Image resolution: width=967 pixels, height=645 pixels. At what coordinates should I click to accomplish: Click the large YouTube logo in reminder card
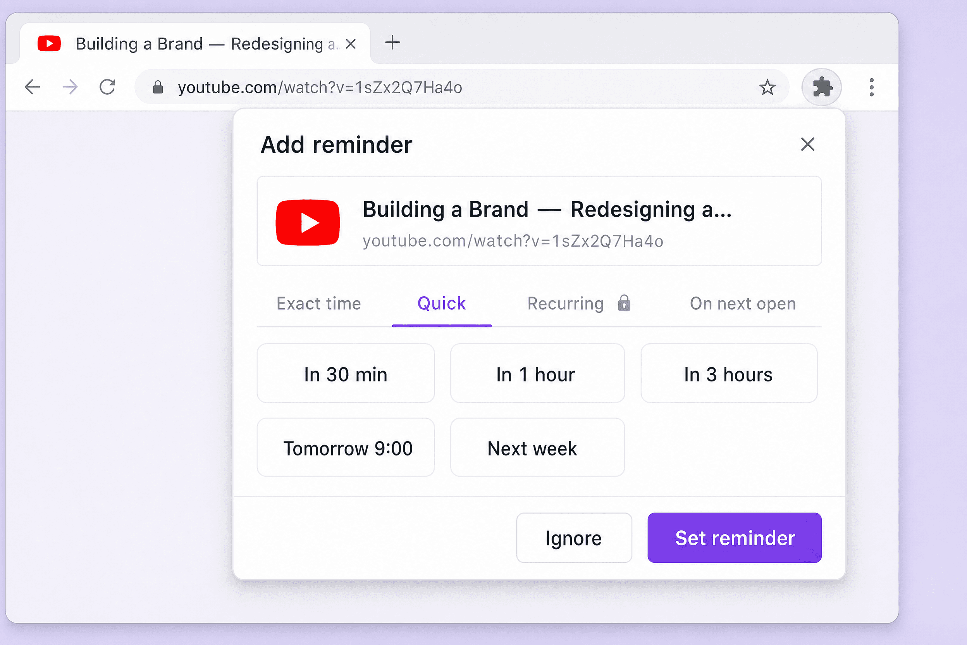[x=308, y=222]
